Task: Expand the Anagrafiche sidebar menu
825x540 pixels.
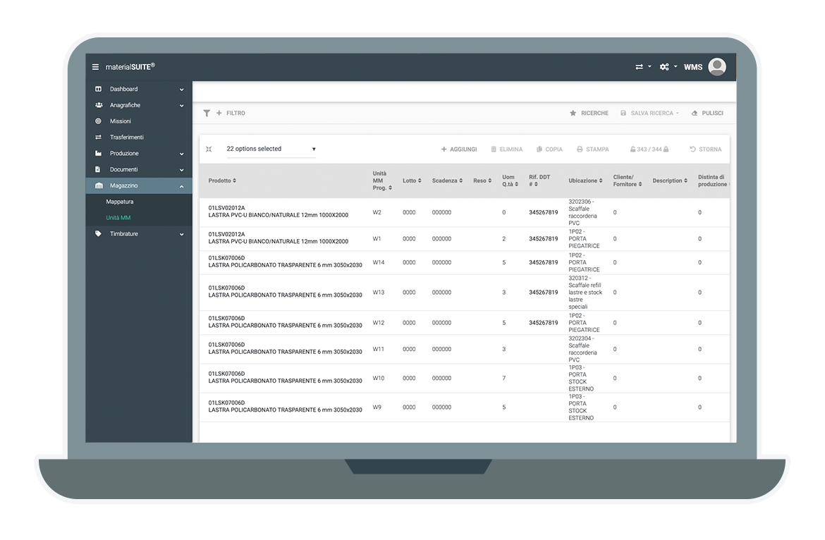Action: click(x=138, y=105)
